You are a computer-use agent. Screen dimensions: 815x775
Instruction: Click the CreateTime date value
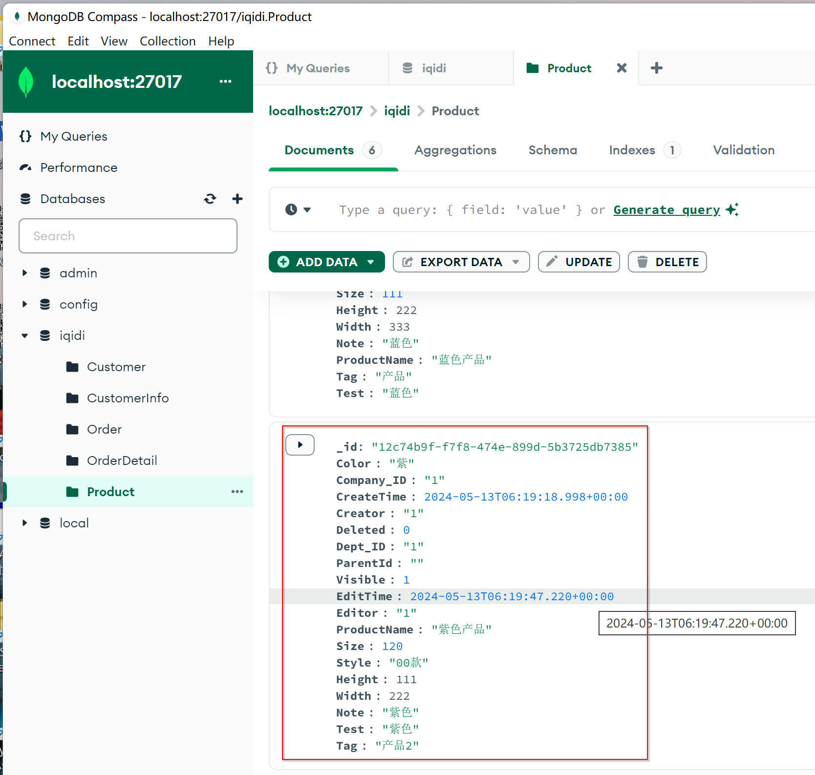[526, 497]
